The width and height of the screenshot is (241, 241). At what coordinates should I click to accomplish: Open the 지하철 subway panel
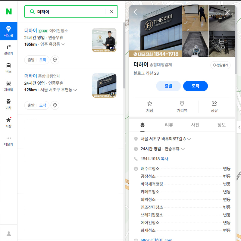pyautogui.click(x=9, y=86)
